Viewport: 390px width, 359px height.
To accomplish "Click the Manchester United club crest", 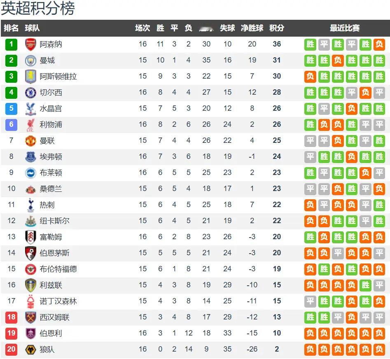I will pos(30,141).
